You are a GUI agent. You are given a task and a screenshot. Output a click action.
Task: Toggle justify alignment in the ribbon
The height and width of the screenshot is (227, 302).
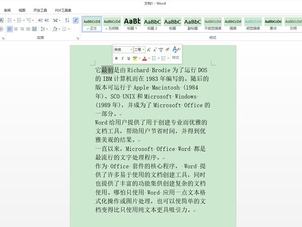(29, 29)
